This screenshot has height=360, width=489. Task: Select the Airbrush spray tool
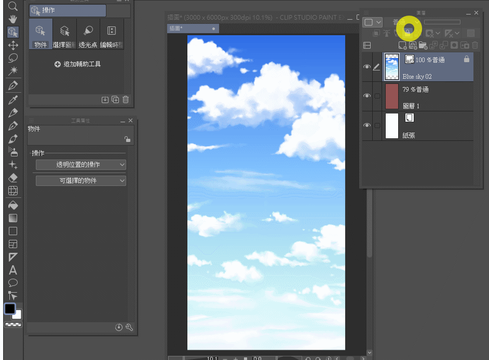point(13,152)
